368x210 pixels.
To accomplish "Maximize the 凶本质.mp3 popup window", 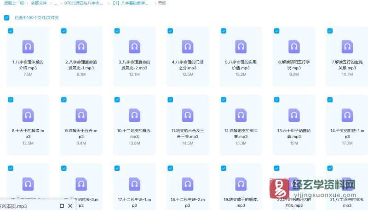I will pos(62,206).
